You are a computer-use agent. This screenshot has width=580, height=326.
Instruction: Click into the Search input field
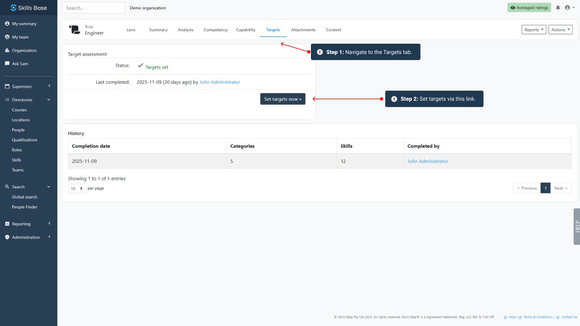(93, 8)
